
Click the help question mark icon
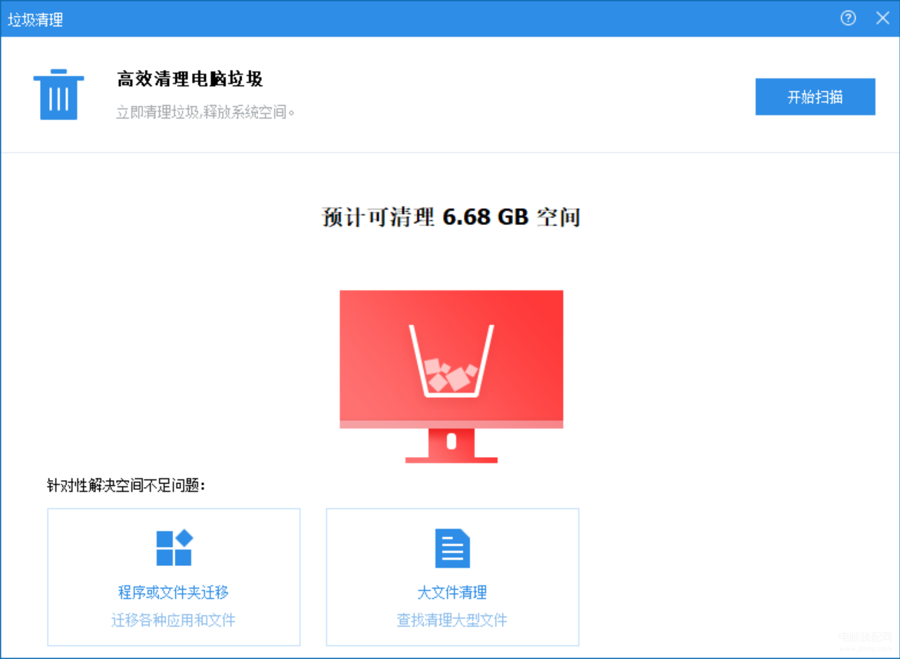pyautogui.click(x=848, y=18)
